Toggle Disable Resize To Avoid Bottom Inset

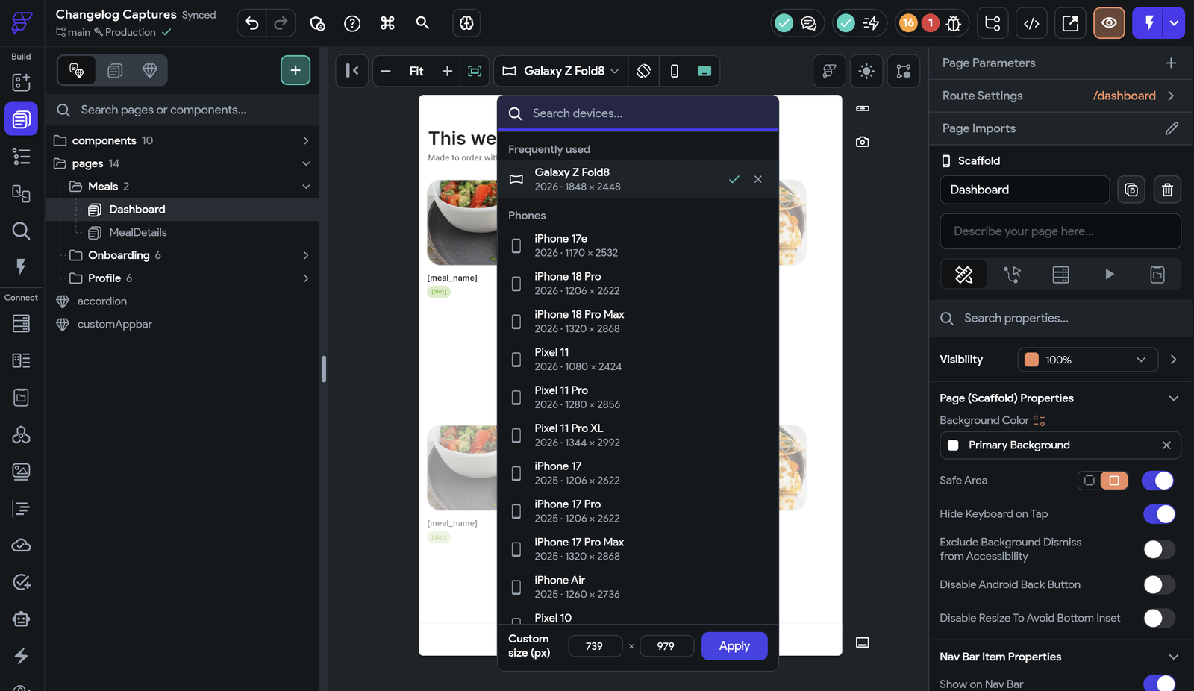tap(1159, 619)
